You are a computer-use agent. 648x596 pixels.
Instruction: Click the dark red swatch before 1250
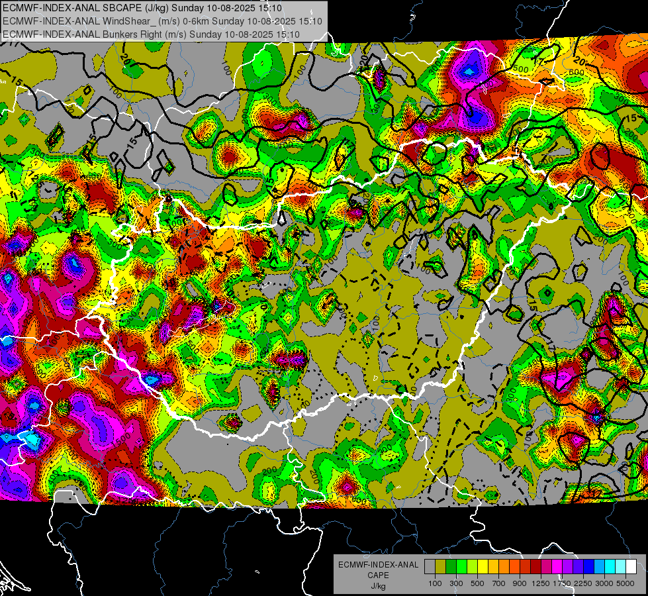pos(535,567)
